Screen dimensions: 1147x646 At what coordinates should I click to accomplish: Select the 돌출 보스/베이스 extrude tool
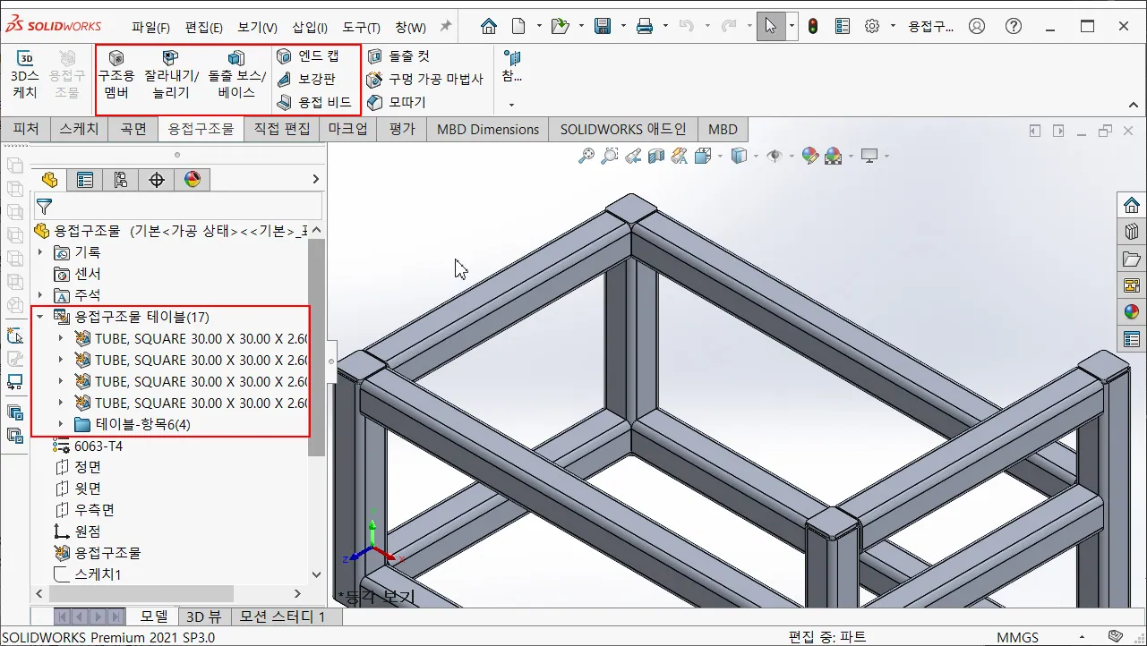pos(236,74)
